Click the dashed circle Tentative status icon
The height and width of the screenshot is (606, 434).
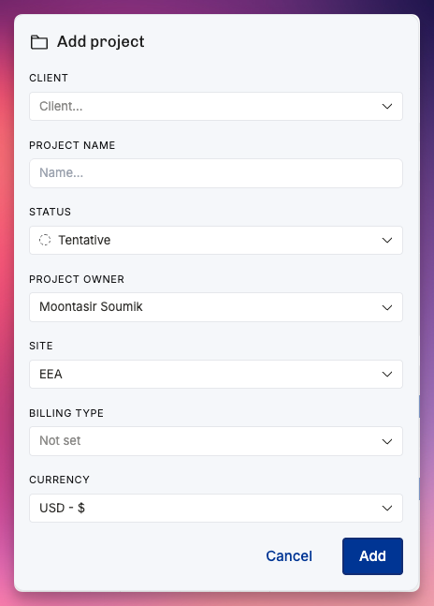(x=45, y=240)
